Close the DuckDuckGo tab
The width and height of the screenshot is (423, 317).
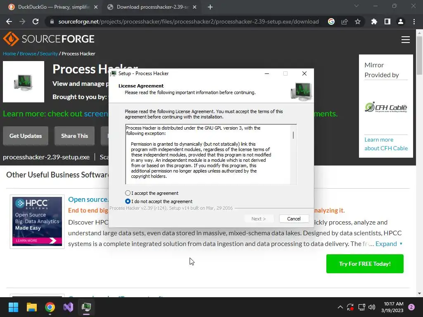pyautogui.click(x=96, y=7)
